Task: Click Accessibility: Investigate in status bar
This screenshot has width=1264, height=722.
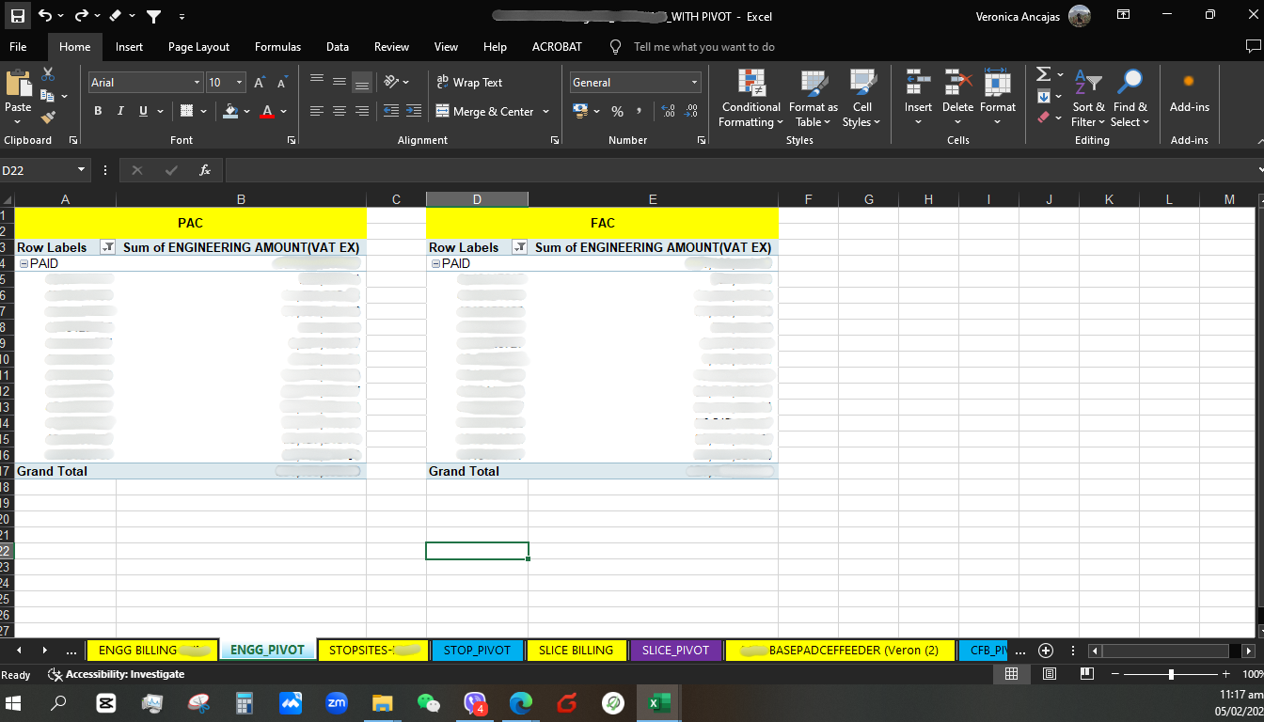Action: click(117, 674)
